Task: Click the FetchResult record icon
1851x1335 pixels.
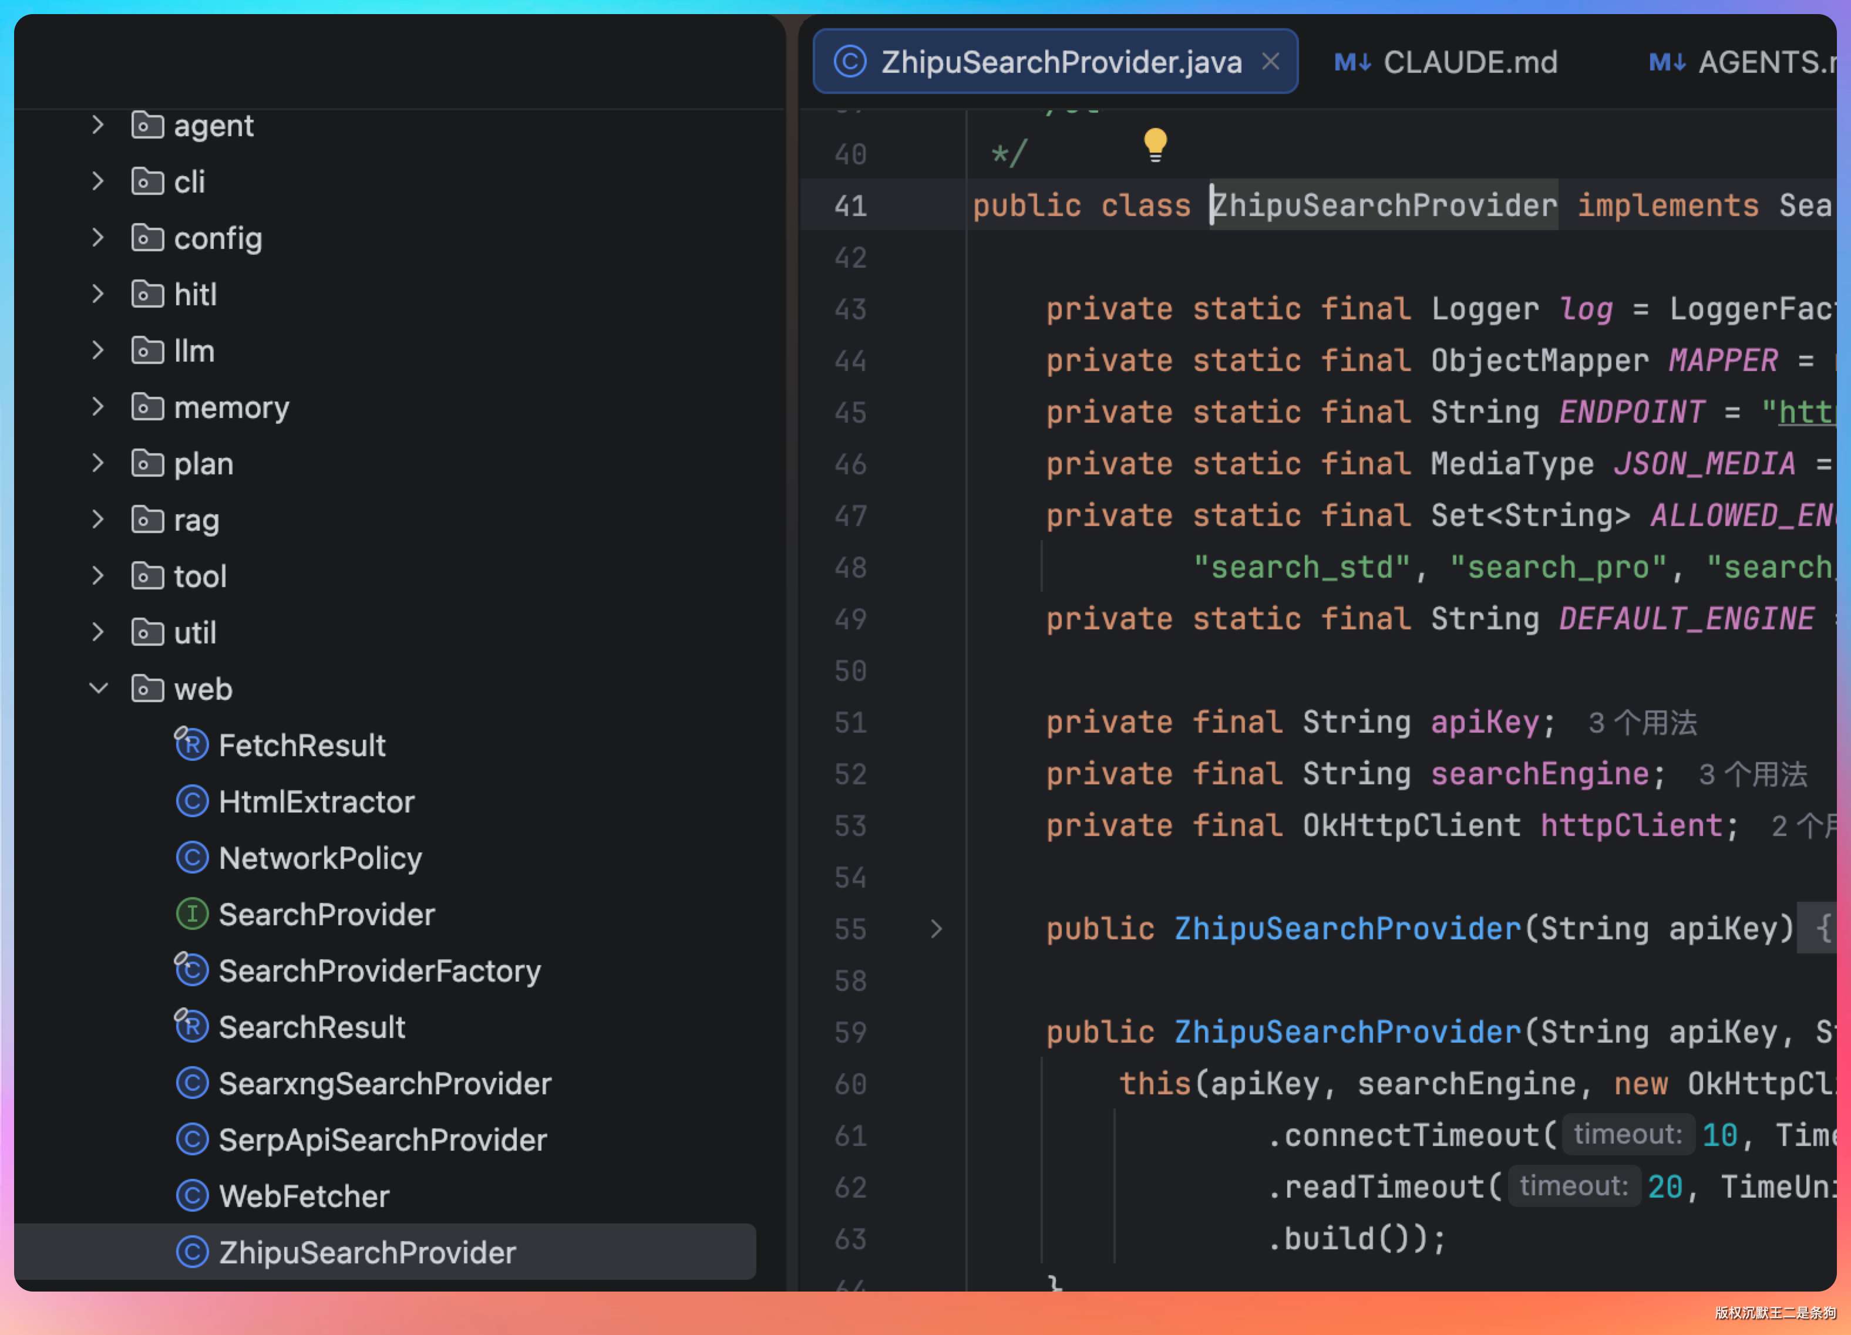Action: (192, 744)
